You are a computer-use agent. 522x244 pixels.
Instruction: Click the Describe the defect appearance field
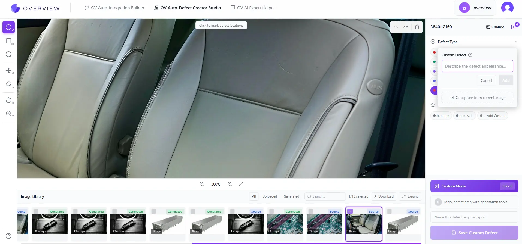click(x=477, y=66)
